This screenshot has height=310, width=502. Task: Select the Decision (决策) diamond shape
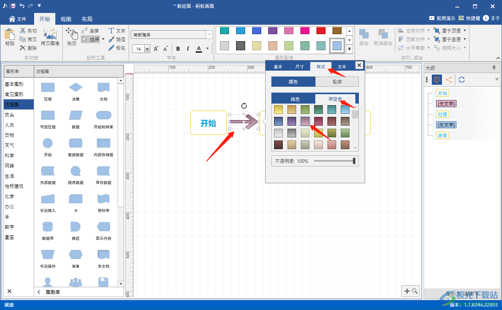pyautogui.click(x=76, y=92)
